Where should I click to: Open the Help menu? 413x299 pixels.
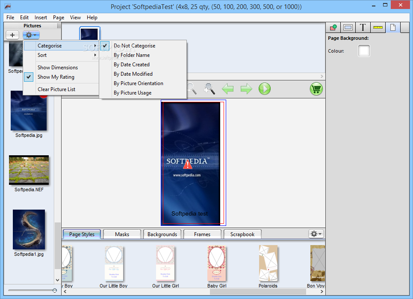pyautogui.click(x=92, y=18)
